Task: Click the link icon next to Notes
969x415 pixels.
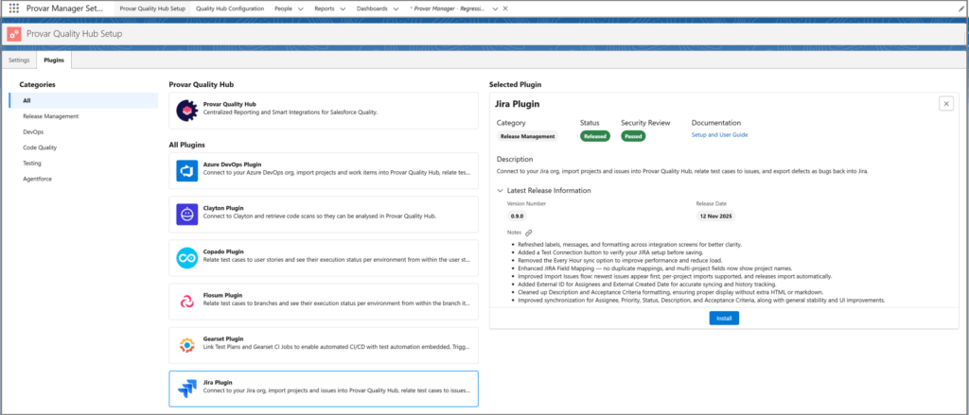Action: click(529, 233)
